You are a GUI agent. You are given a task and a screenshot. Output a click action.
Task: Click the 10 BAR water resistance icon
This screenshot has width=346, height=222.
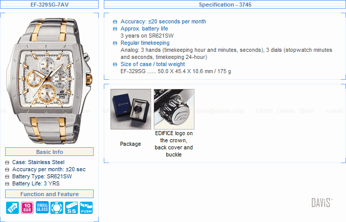coord(27,208)
